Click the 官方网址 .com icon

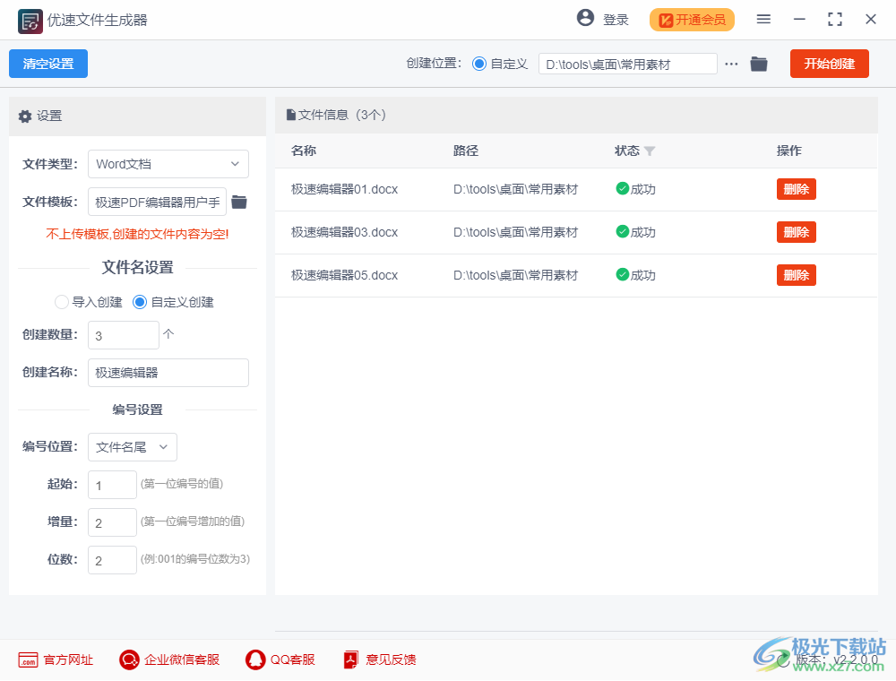click(28, 660)
